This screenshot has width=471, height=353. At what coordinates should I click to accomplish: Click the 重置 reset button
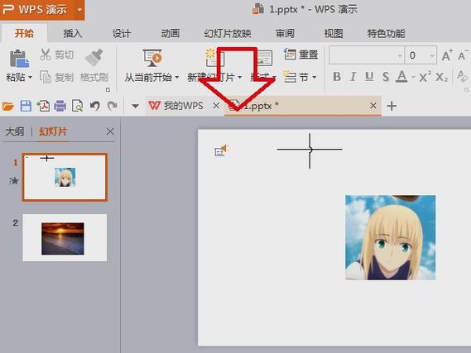click(301, 55)
